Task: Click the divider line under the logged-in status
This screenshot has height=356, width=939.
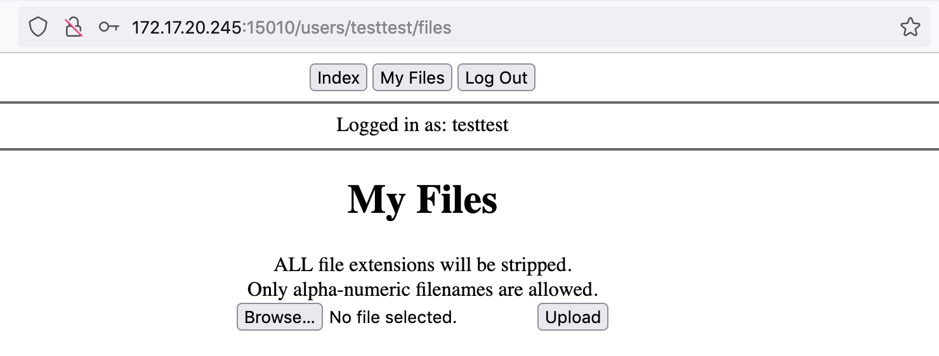Action: (469, 149)
